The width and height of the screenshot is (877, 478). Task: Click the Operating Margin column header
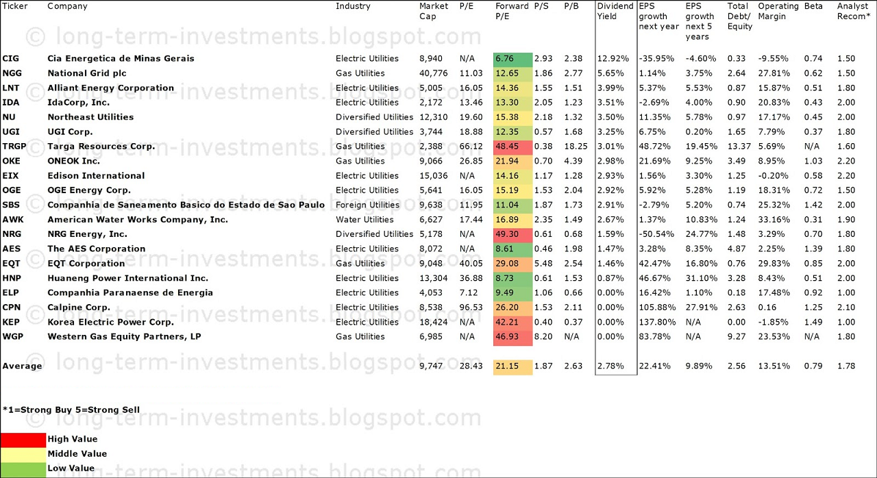pos(778,11)
